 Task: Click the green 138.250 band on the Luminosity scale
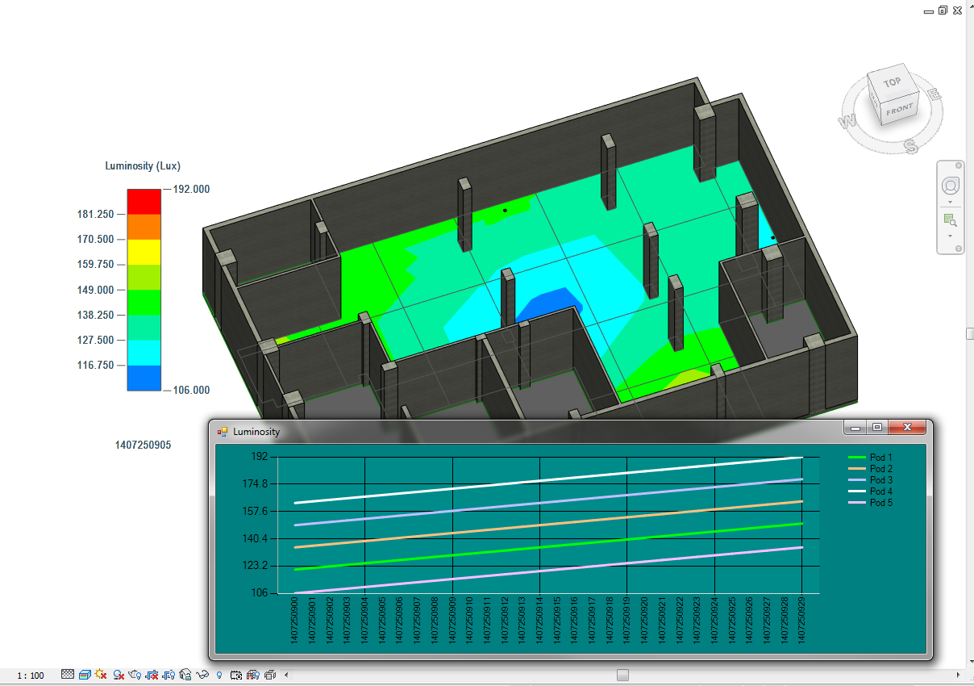[144, 303]
